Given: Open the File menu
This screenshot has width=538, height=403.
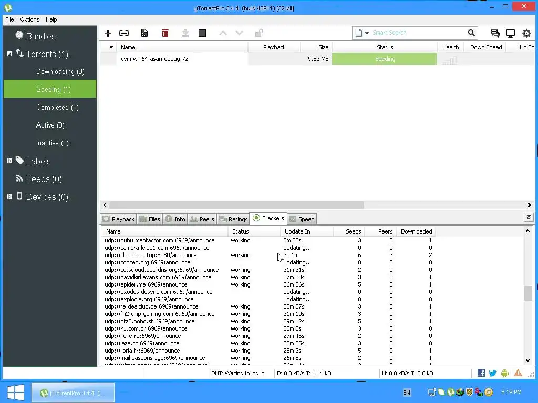Looking at the screenshot, I should [x=9, y=19].
